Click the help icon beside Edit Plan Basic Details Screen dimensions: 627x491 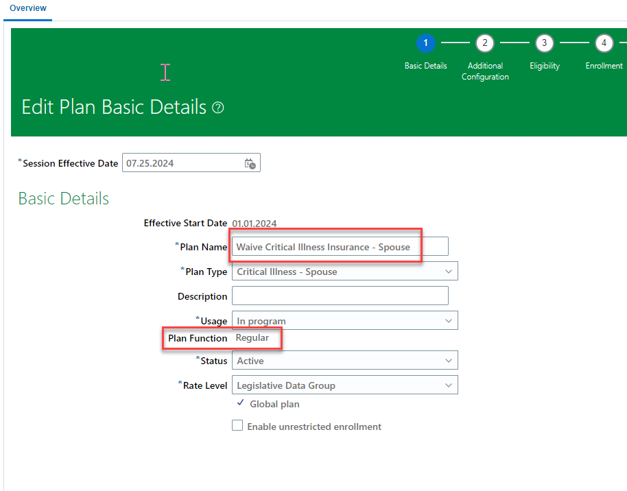pyautogui.click(x=217, y=108)
